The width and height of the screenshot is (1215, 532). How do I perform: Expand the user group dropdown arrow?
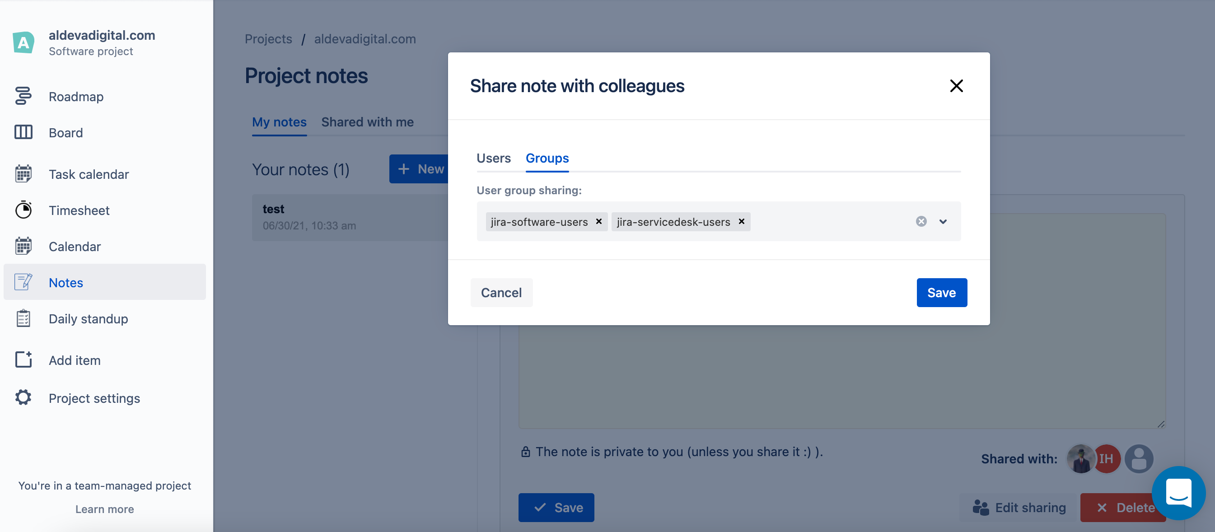943,221
